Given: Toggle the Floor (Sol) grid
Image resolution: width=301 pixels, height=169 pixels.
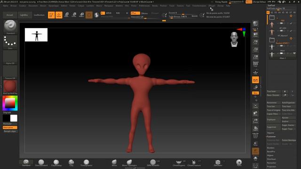Looking at the screenshot, I should click(x=255, y=72).
